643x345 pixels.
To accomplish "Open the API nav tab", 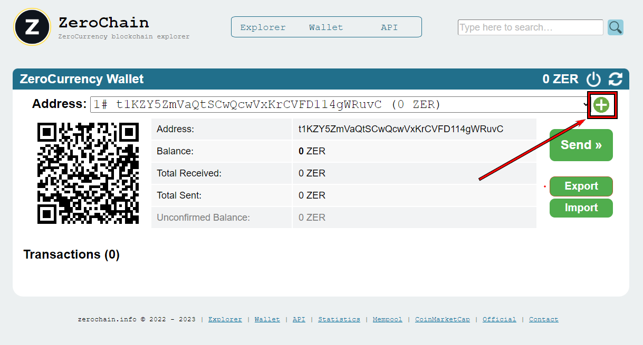I will coord(389,27).
